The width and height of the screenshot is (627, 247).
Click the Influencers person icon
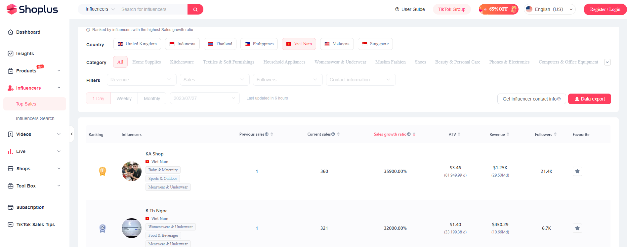tap(11, 88)
